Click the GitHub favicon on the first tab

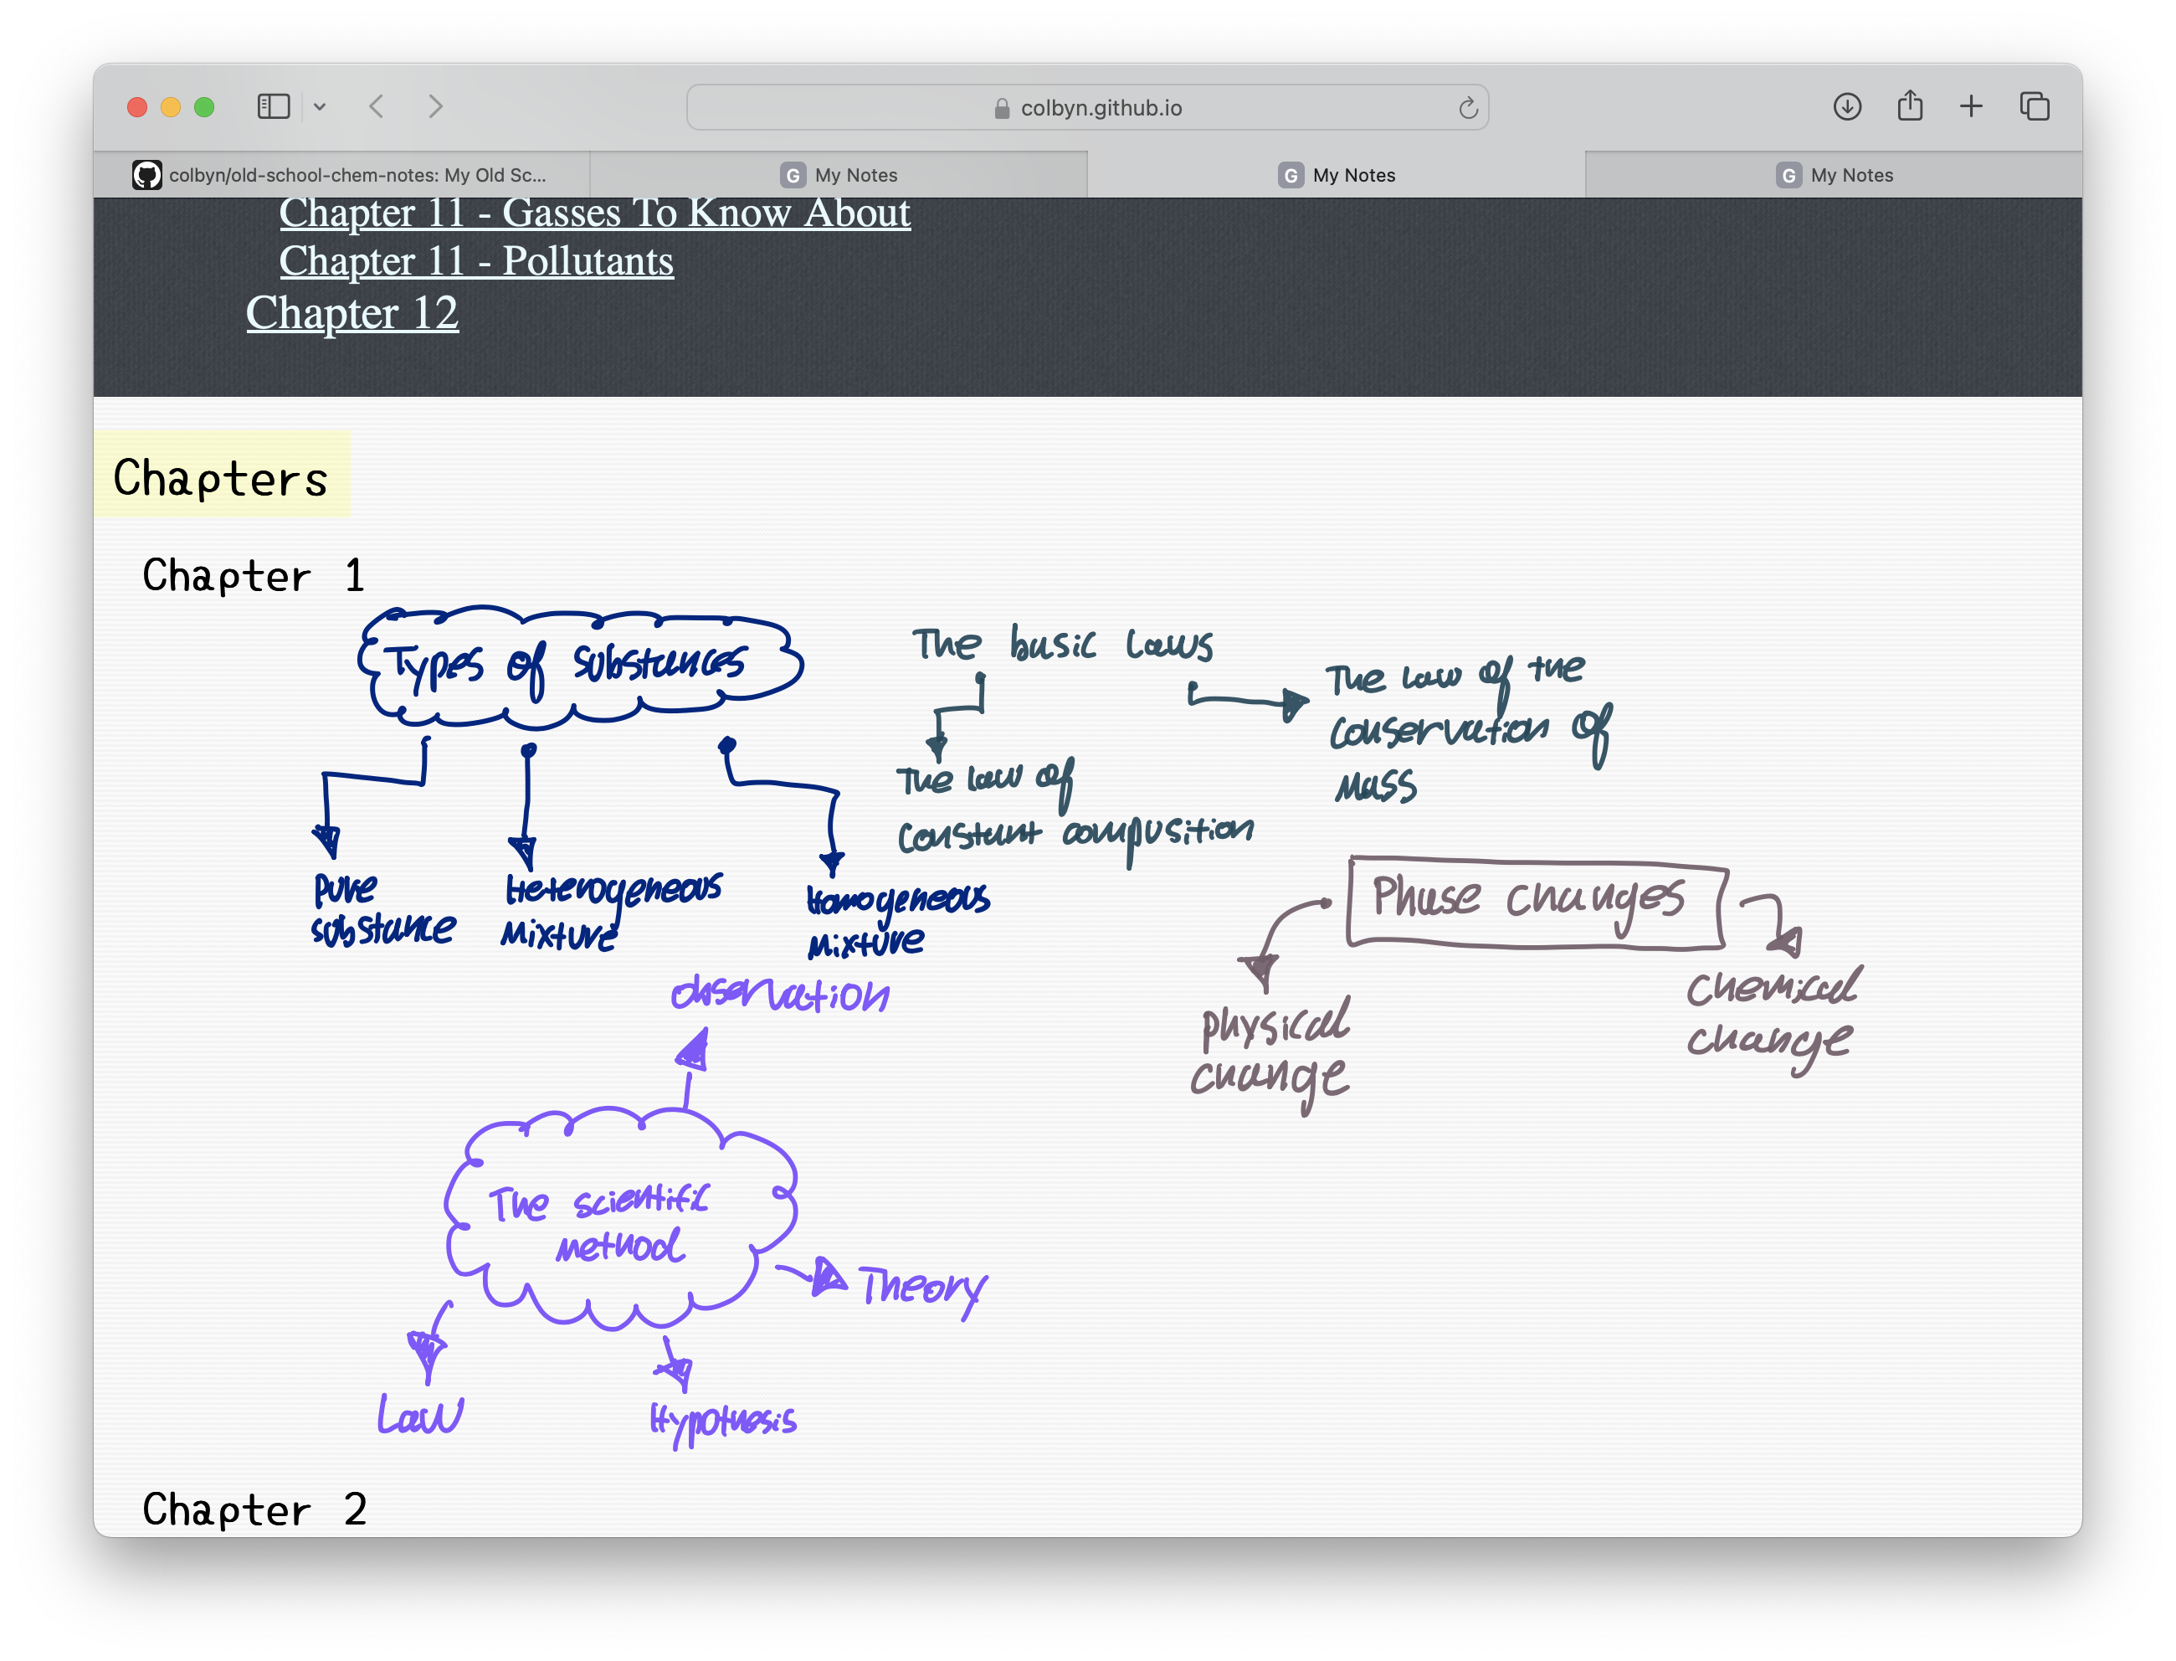coord(149,174)
